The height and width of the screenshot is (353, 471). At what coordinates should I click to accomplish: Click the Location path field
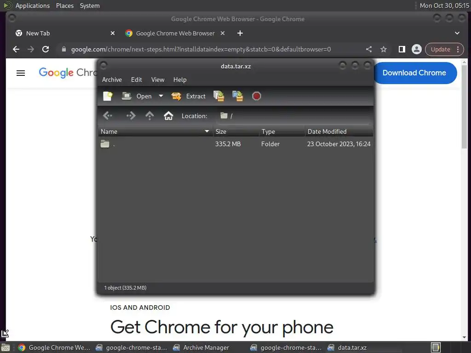click(x=293, y=116)
